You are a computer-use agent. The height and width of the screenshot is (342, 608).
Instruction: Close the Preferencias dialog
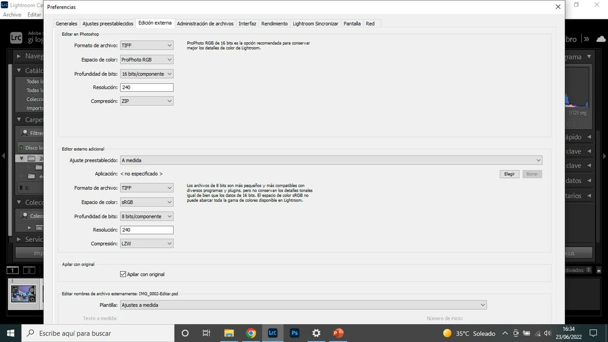[x=558, y=7]
